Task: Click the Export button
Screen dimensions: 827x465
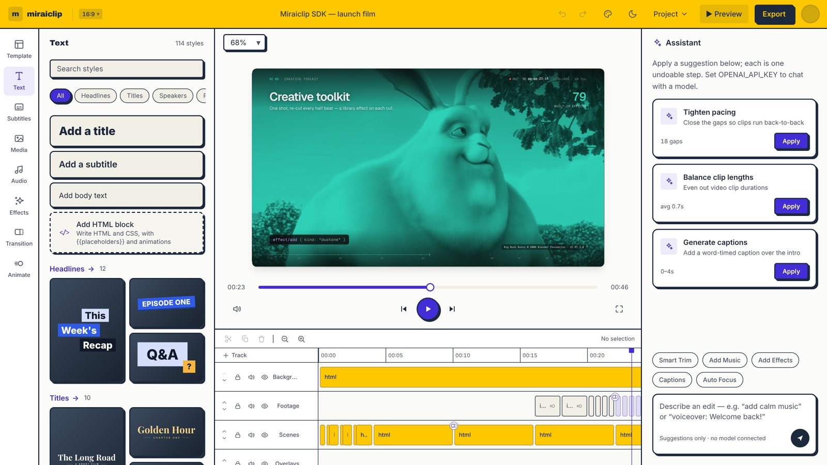Action: coord(774,14)
